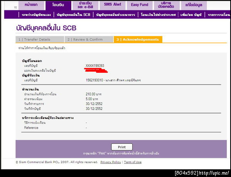Viewport: 231px width, 177px height.
Task: Click the Siam Commercial Bank copyright text
Action: [57, 162]
